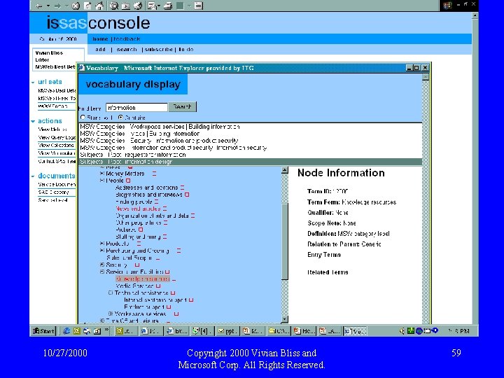Screen dimensions: 504x378
Task: Select the Contains radio button
Action: (x=120, y=118)
